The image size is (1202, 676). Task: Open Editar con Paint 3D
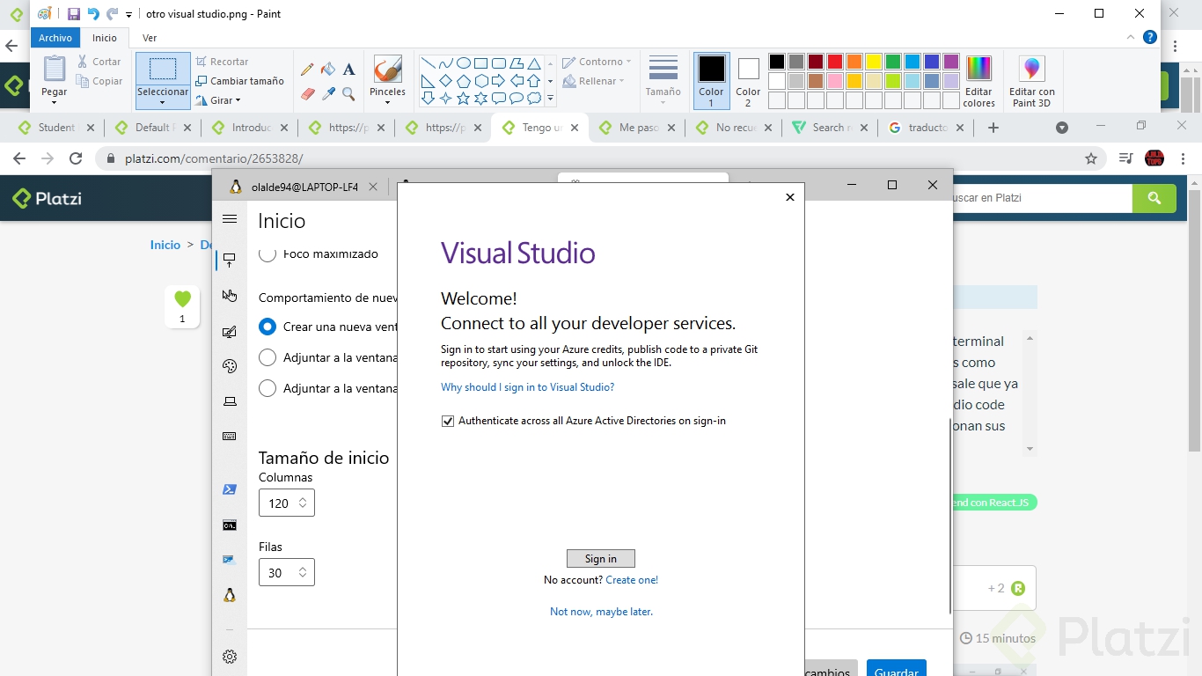point(1031,81)
